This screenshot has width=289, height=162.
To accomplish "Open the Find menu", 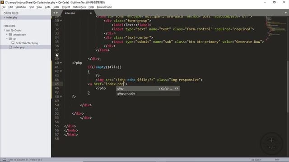I will pos(31,7).
